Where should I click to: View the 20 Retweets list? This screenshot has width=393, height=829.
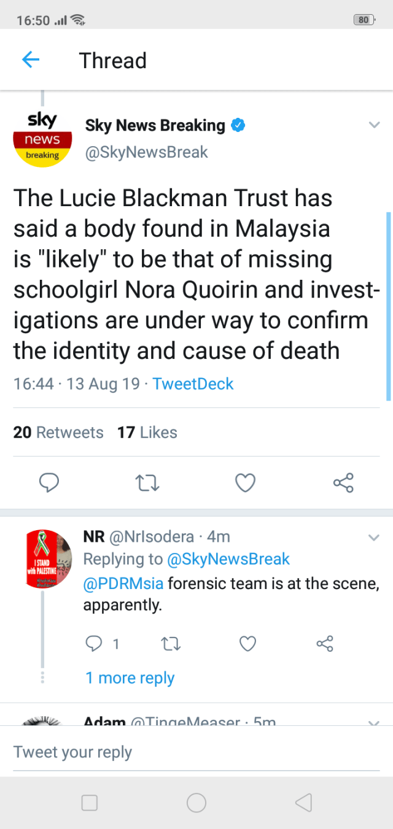58,433
